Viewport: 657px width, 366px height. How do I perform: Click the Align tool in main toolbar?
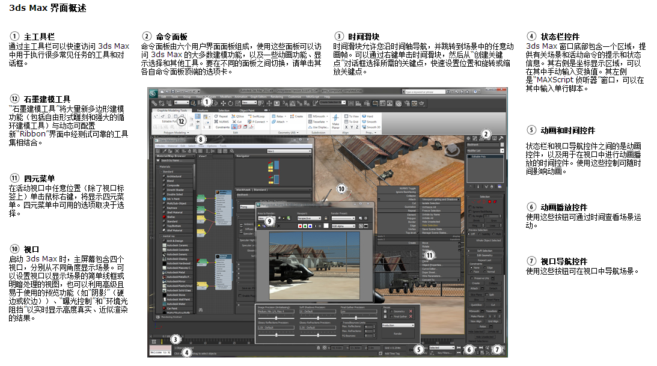point(358,103)
